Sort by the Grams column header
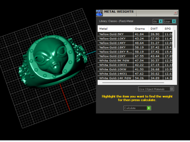 141,29
